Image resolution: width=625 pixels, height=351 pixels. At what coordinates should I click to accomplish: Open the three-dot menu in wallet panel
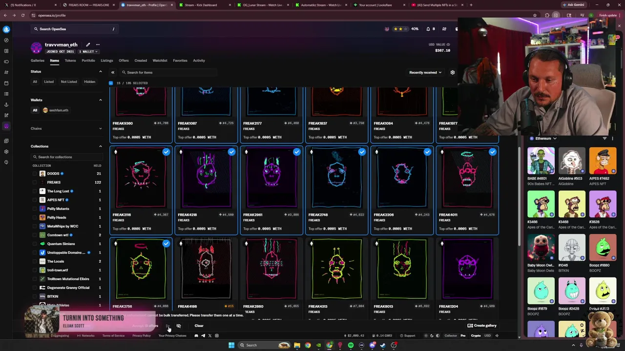[x=612, y=138]
